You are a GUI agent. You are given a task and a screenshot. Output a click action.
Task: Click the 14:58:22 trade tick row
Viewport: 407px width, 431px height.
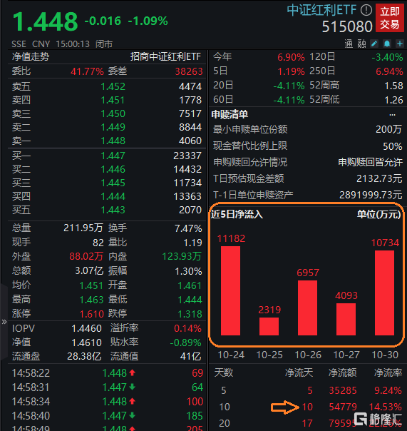click(x=107, y=373)
